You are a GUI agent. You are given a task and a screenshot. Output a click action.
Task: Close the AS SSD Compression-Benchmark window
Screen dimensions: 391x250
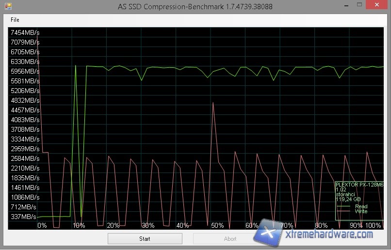pos(378,6)
